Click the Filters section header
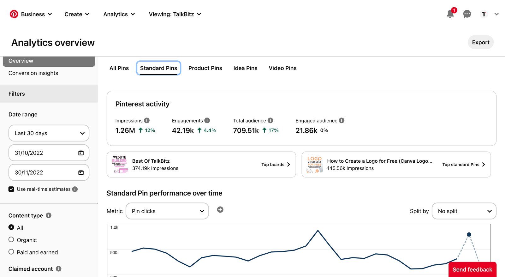 49,93
